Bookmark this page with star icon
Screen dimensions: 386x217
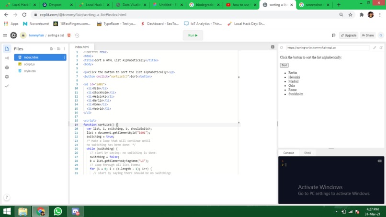pos(350,15)
